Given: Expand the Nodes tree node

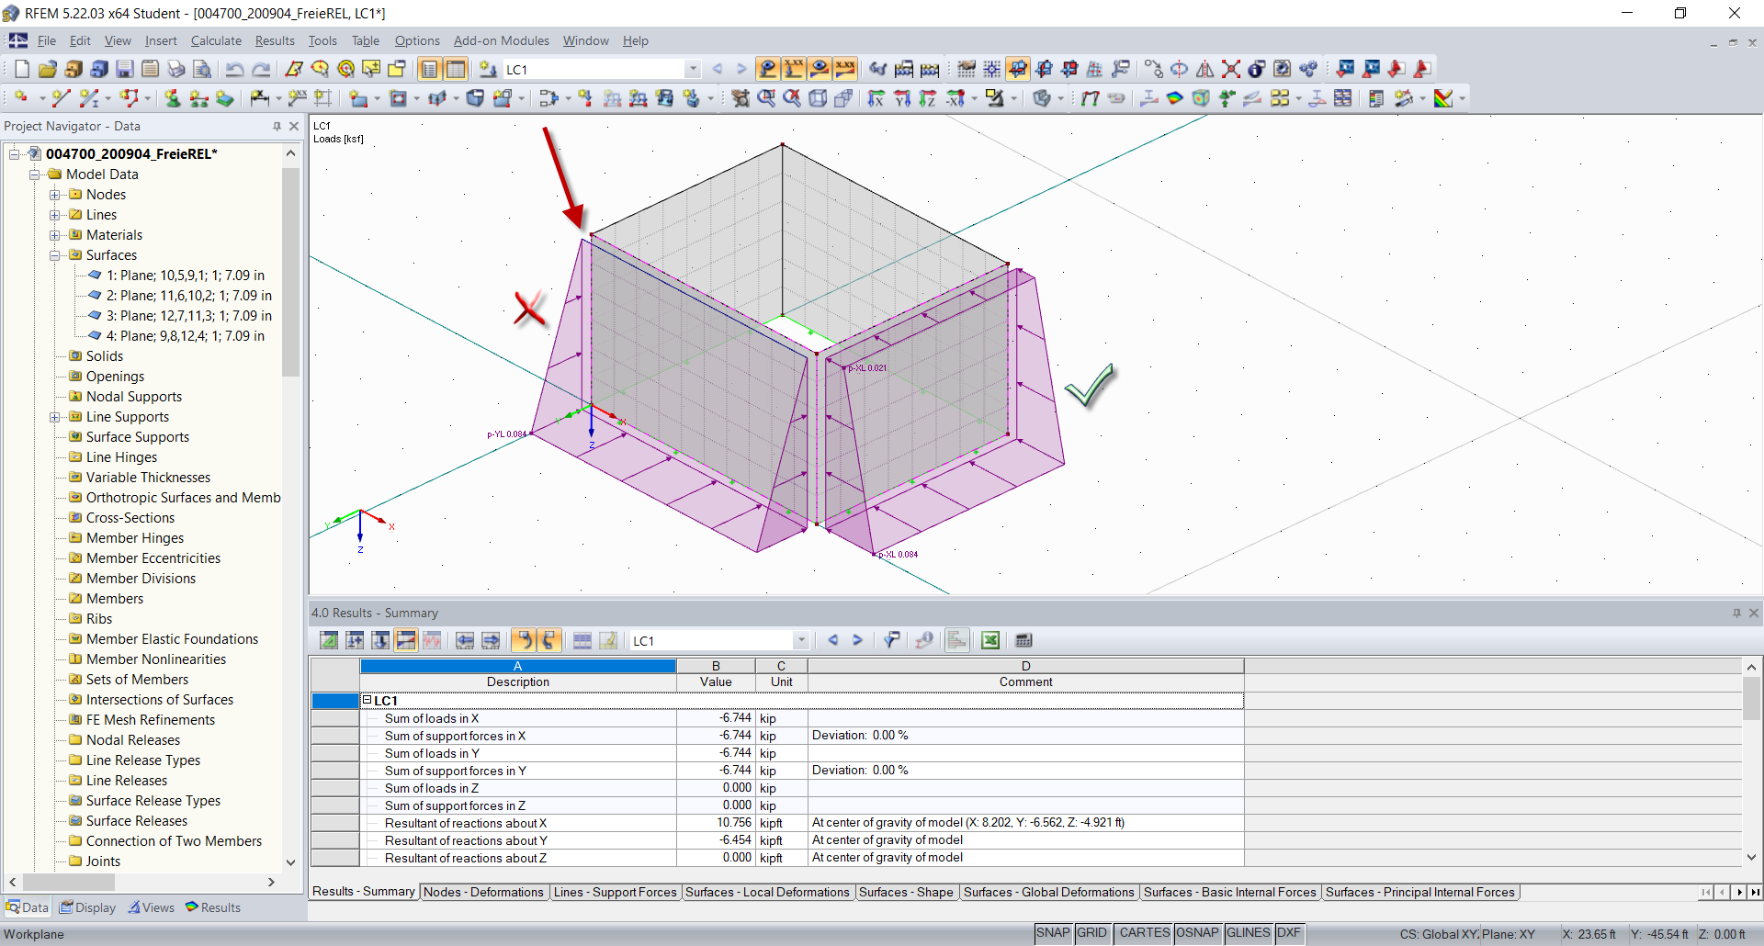Looking at the screenshot, I should tap(54, 195).
